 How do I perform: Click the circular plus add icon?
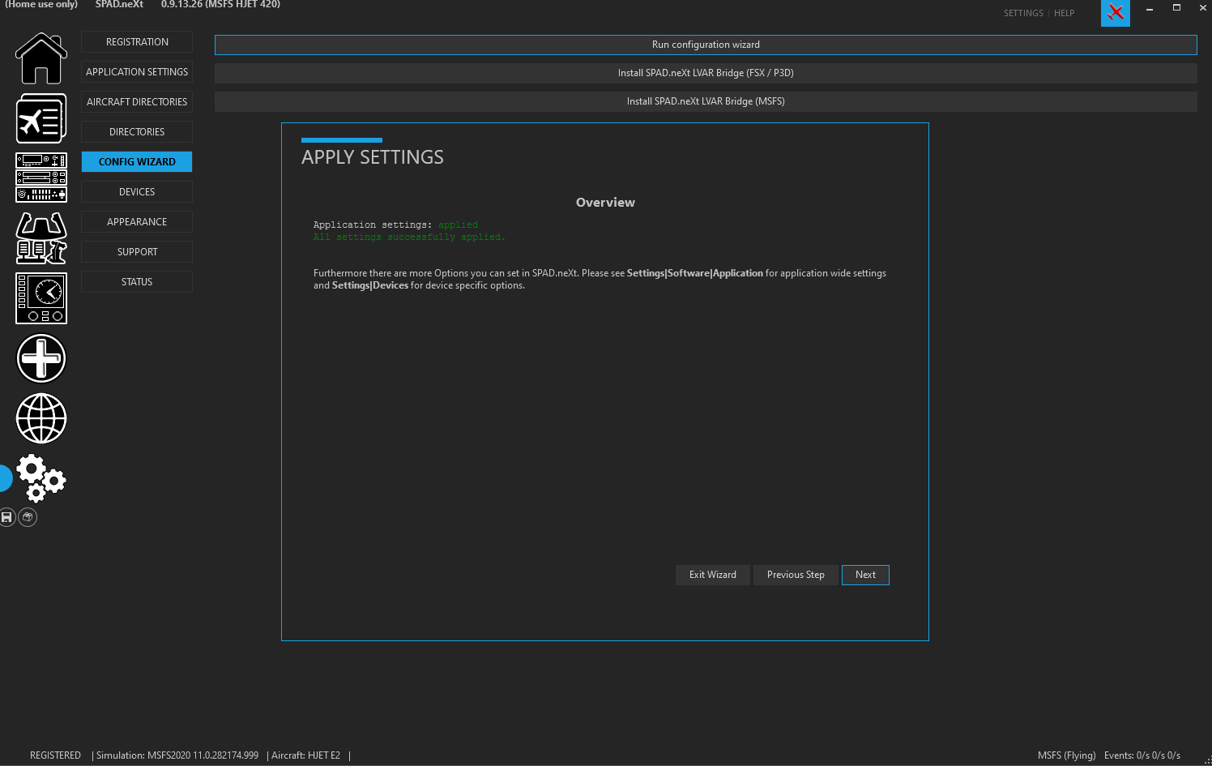point(41,358)
